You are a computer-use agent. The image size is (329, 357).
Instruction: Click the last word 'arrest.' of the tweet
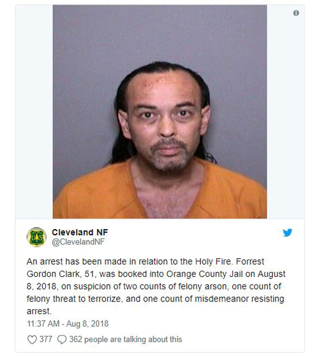39,311
